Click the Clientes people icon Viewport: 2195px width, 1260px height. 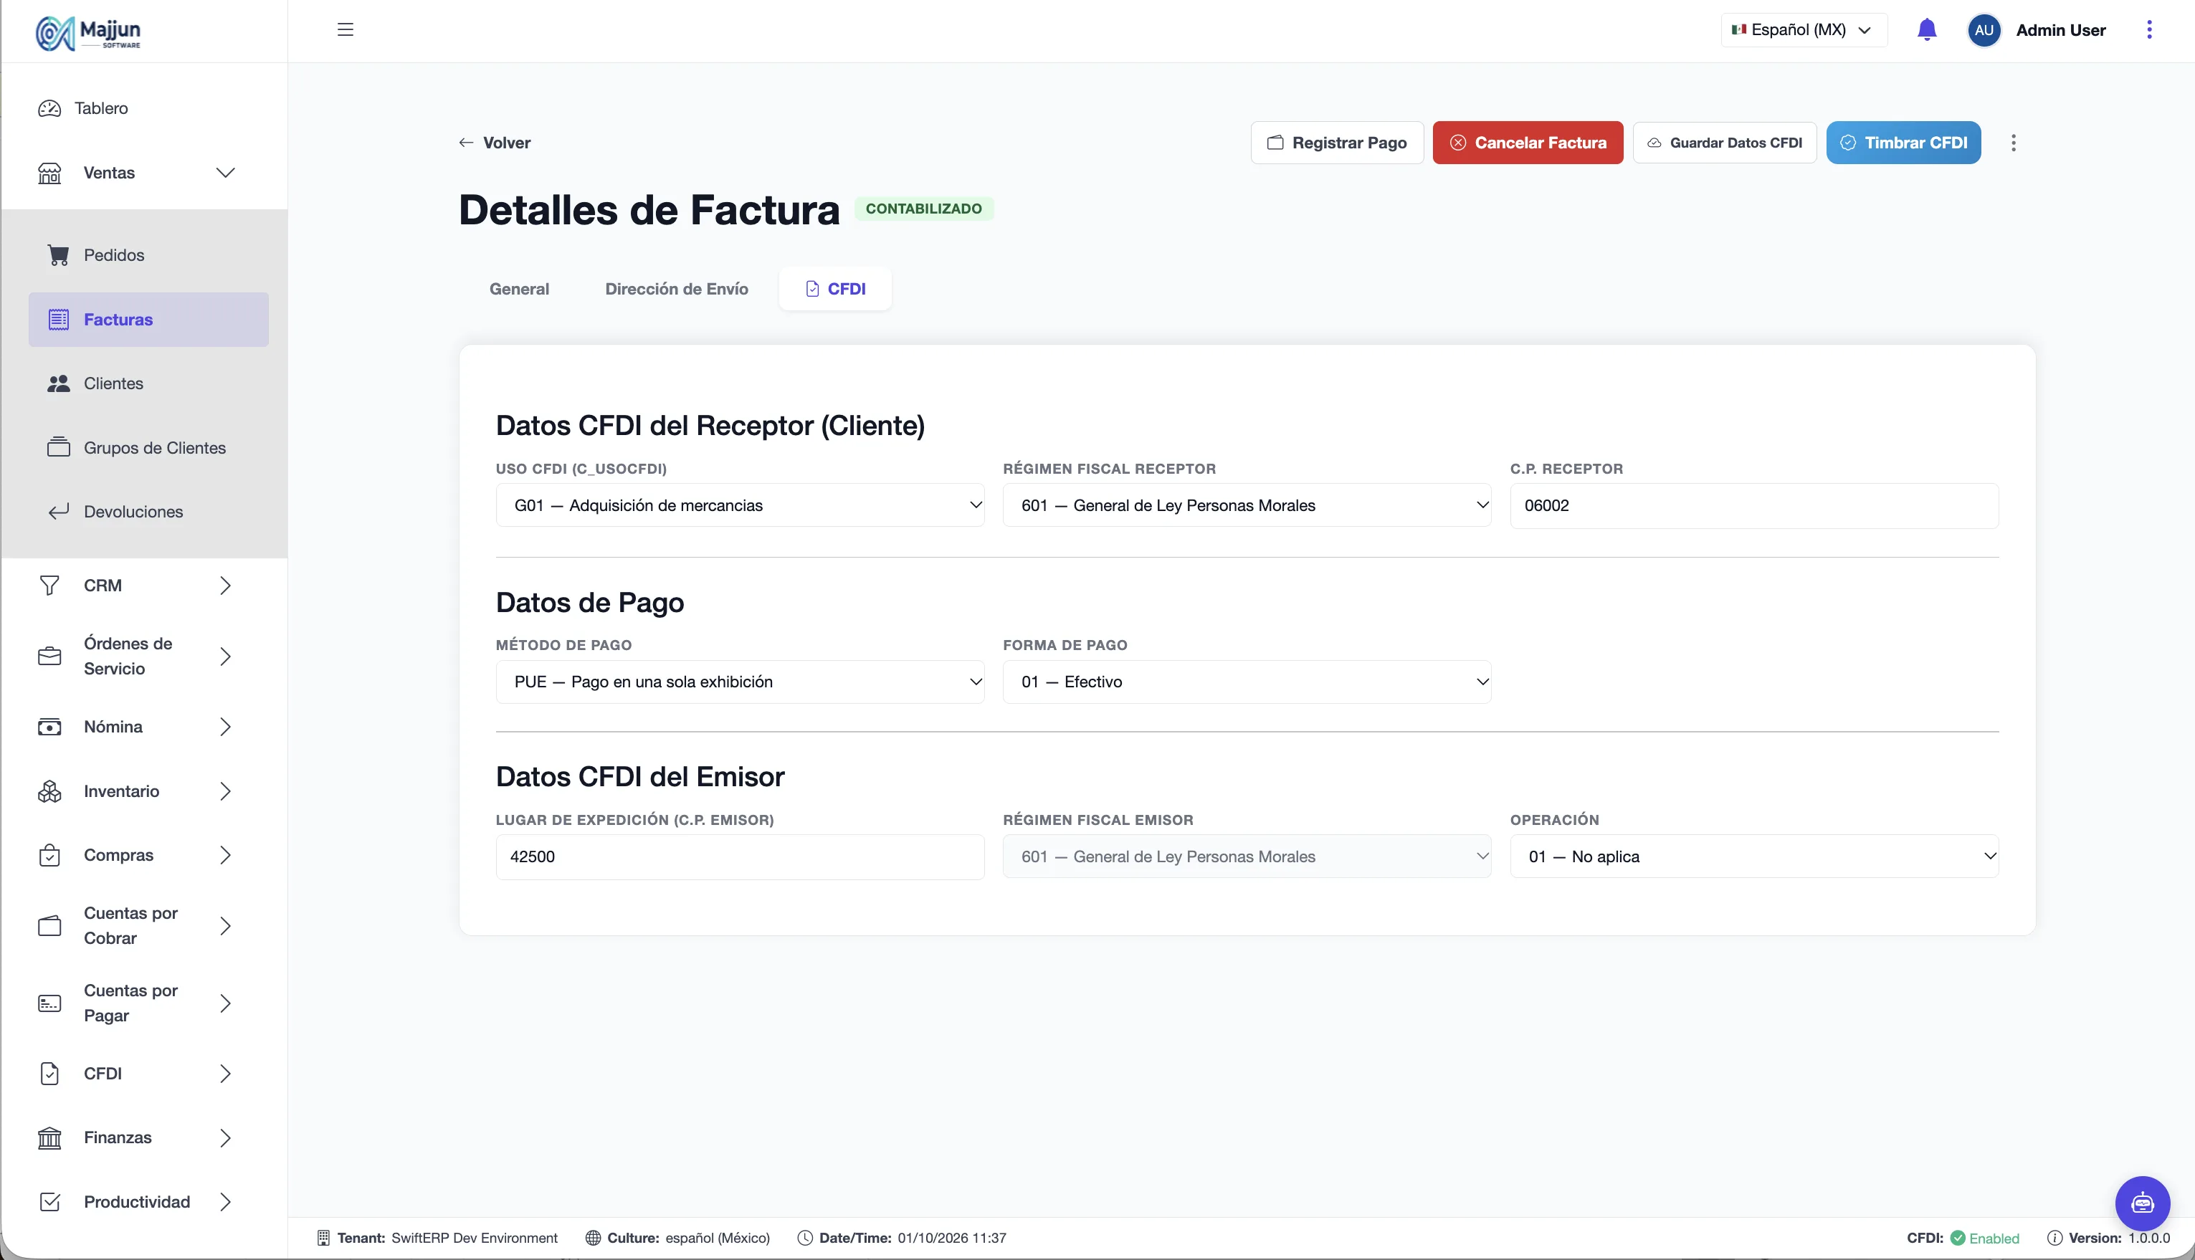(x=58, y=383)
